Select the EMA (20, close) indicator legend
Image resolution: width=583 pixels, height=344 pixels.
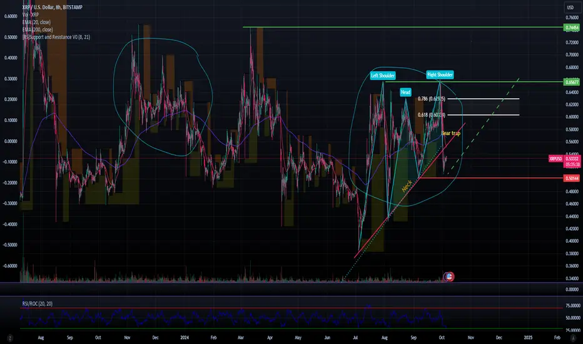[x=36, y=22]
